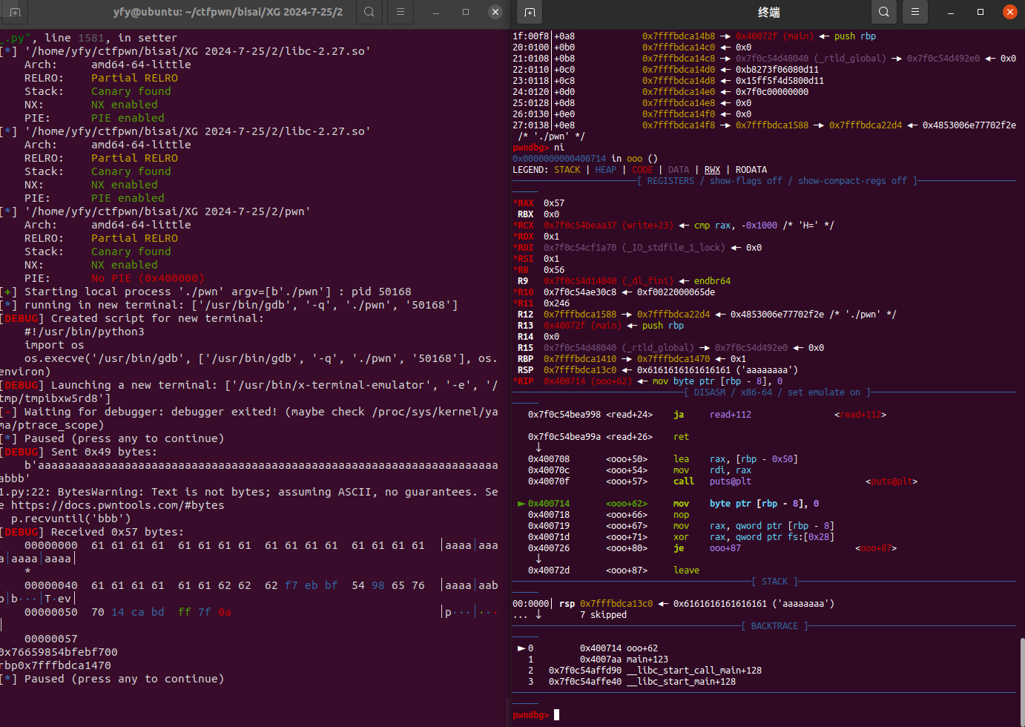Viewport: 1025px width, 727px height.
Task: Click the BACKTRACE section header
Action: [774, 626]
